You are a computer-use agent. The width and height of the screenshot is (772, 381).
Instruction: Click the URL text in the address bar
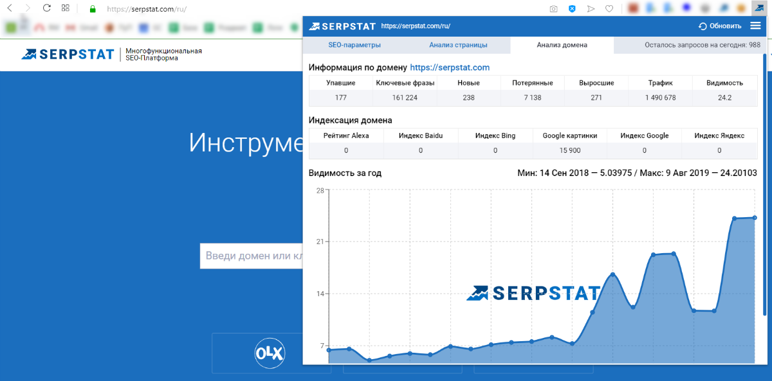tap(147, 9)
